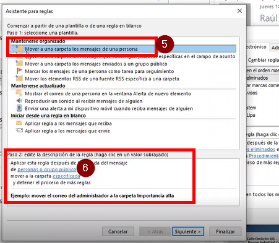279x243 pixels.
Task: Select 'Marcar los mensajes de una persona como tarea para seguimiento'
Action: (x=100, y=71)
